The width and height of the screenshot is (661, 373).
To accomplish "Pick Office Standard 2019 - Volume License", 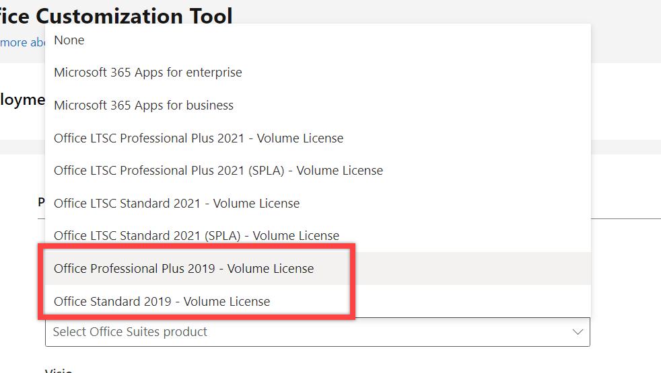I will pos(318,302).
